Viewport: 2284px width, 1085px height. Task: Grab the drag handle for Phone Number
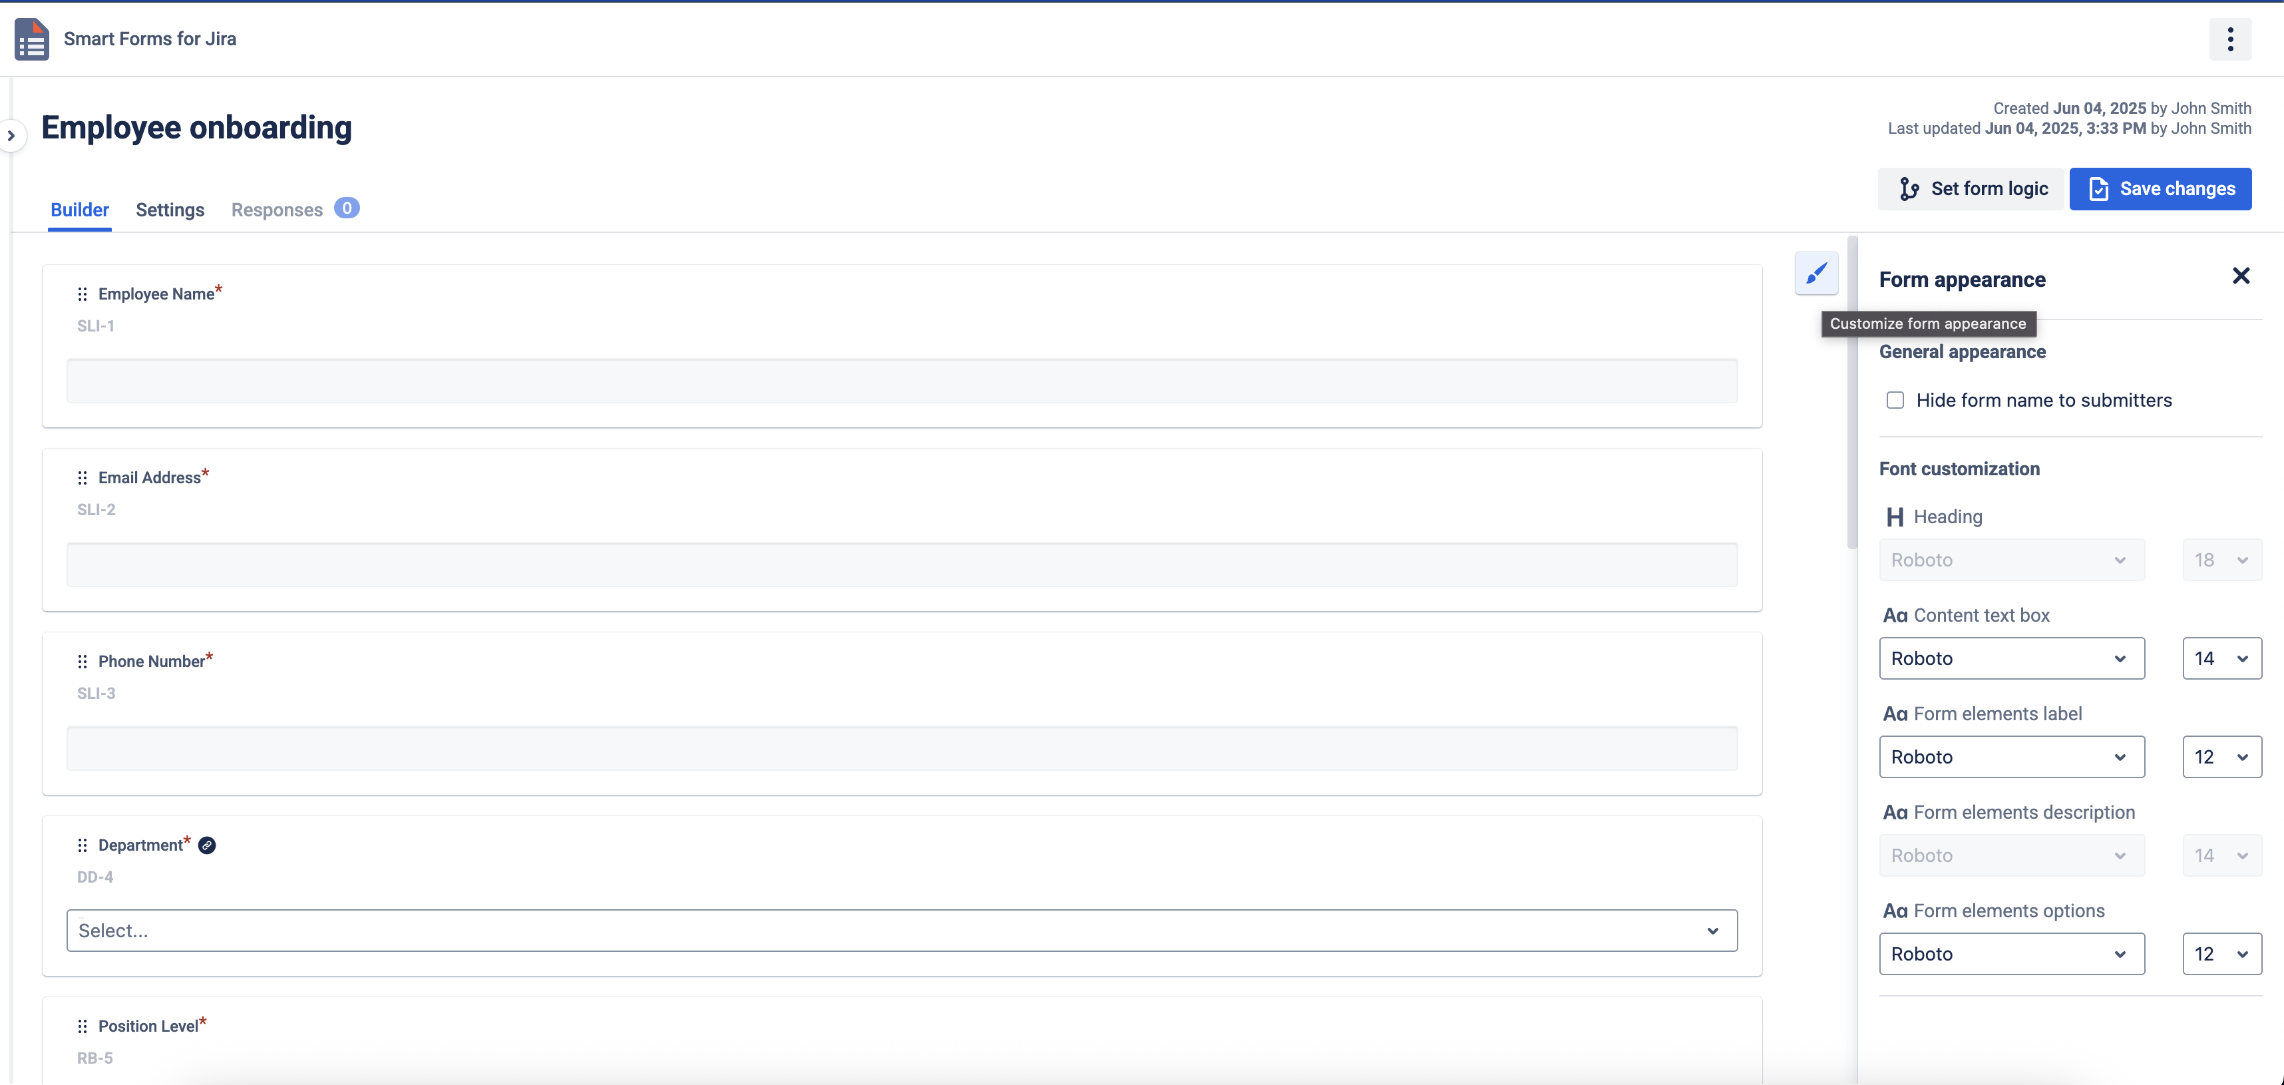[x=82, y=661]
